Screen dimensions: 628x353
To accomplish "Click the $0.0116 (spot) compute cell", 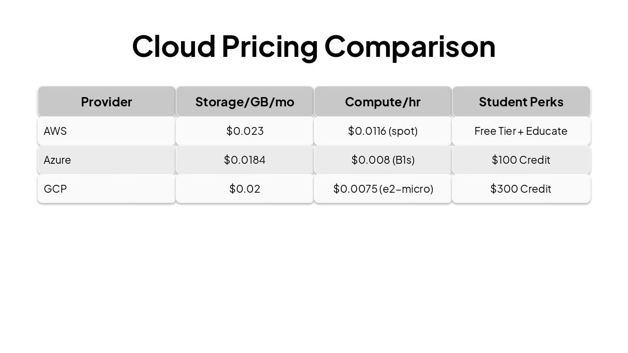I will point(383,131).
